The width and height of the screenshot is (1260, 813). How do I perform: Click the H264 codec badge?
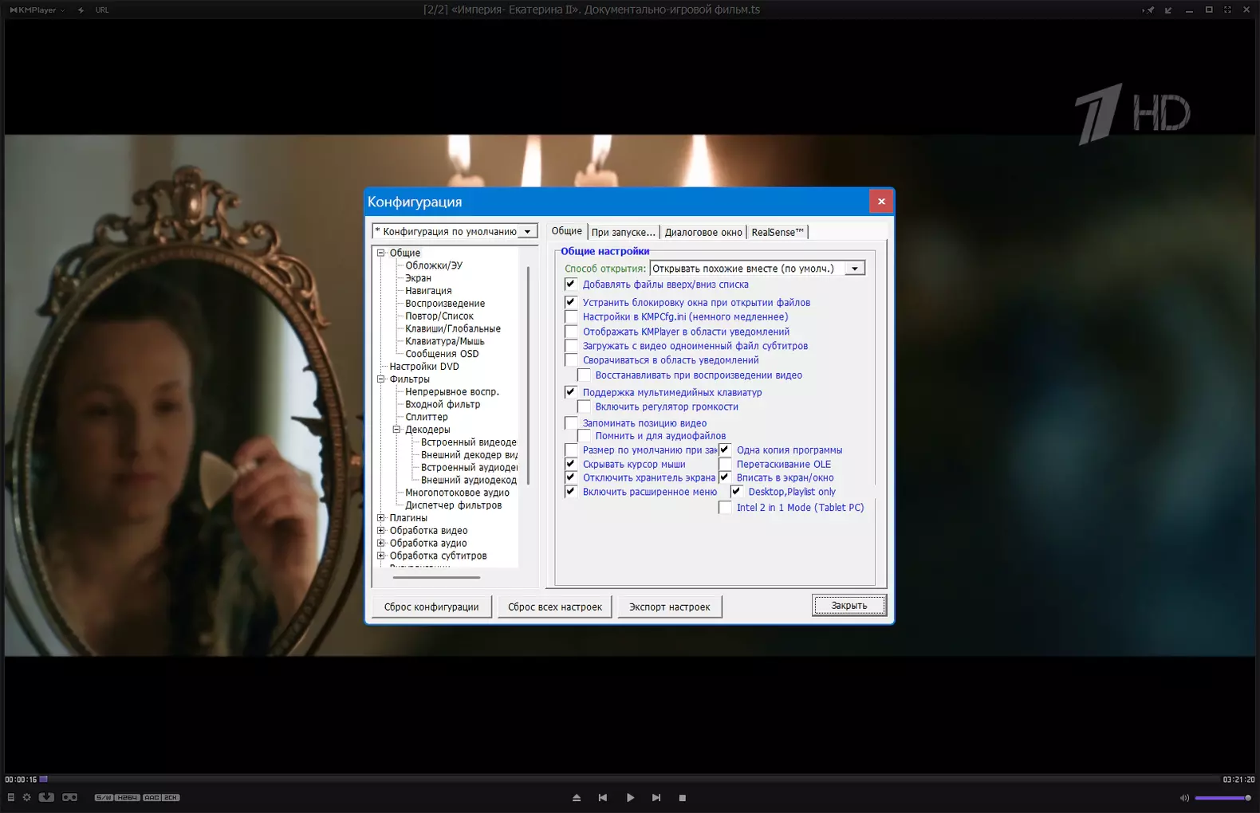[128, 797]
